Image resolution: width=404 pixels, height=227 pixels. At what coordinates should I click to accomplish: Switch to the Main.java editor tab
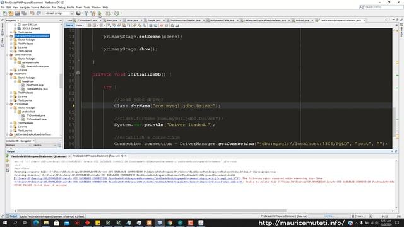coord(112,20)
